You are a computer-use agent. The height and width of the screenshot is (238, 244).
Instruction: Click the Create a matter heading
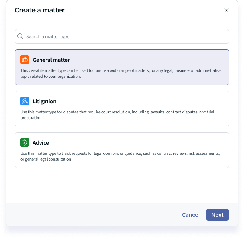pos(40,10)
